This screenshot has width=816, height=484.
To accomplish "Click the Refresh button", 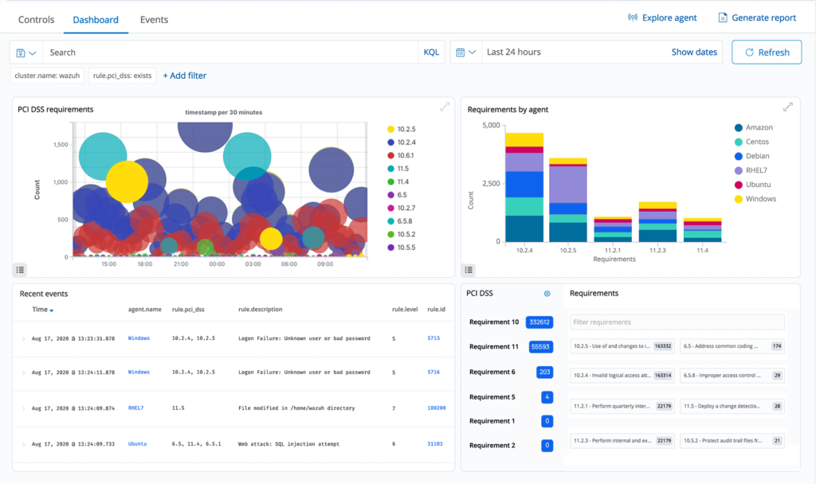I will pyautogui.click(x=766, y=53).
